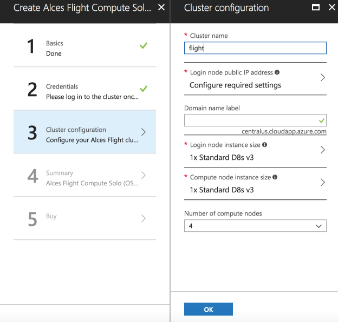Close the Cluster configuration blade
The image size is (338, 322).
(331, 8)
